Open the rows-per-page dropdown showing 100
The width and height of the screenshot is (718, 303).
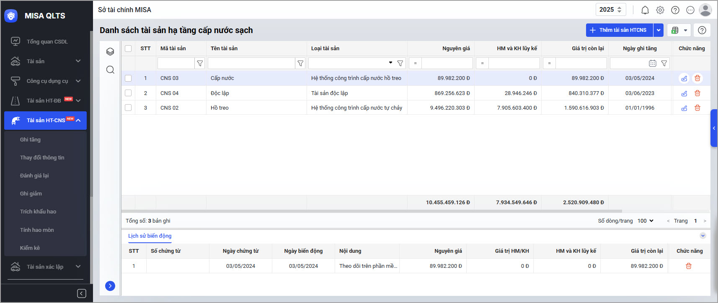pyautogui.click(x=645, y=221)
